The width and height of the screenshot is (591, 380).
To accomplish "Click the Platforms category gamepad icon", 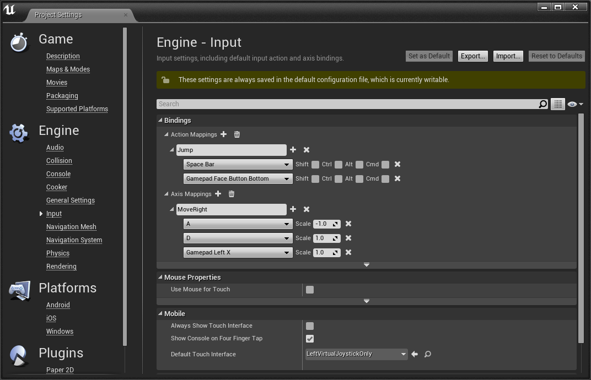I will 20,290.
